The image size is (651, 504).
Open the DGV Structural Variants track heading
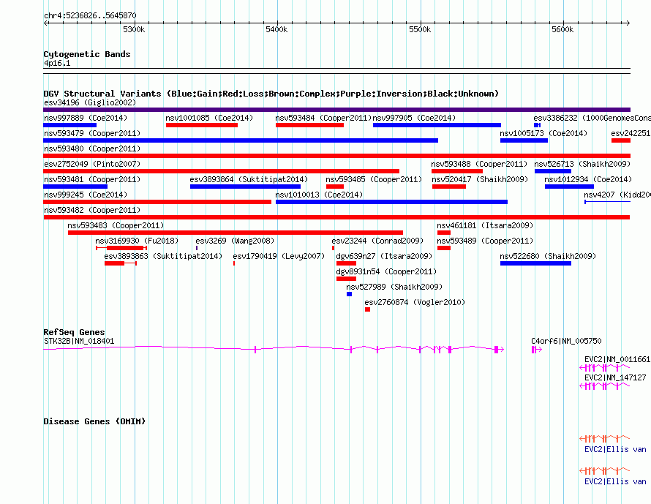click(271, 94)
